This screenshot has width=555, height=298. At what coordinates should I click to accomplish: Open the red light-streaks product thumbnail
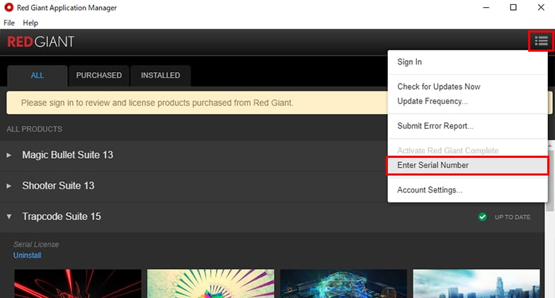[x=78, y=283]
